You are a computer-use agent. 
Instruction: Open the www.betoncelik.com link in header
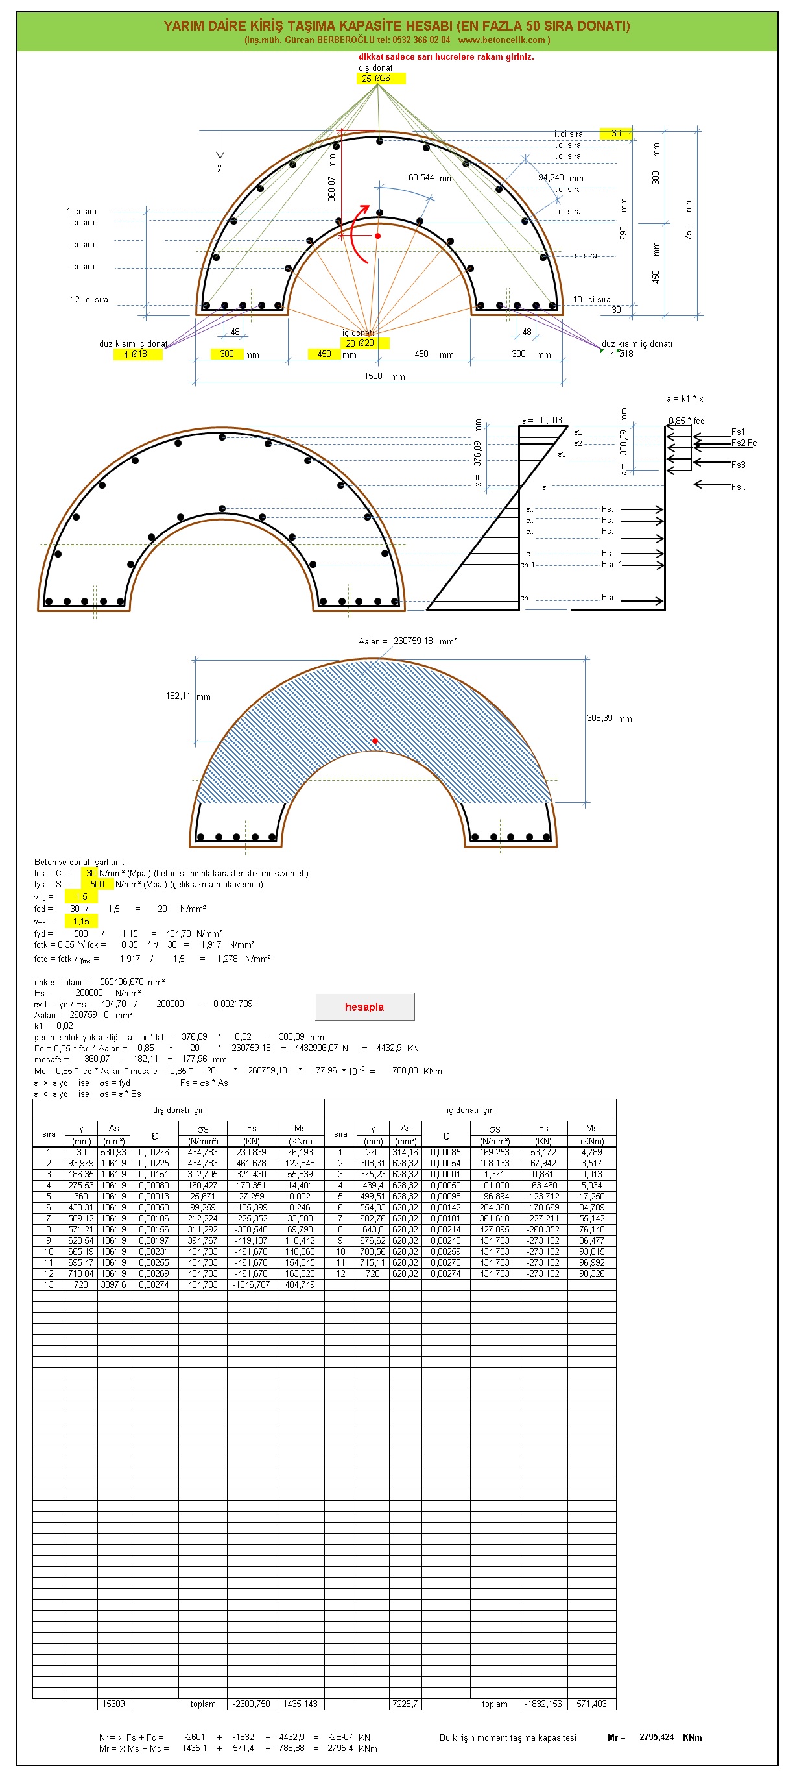502,40
